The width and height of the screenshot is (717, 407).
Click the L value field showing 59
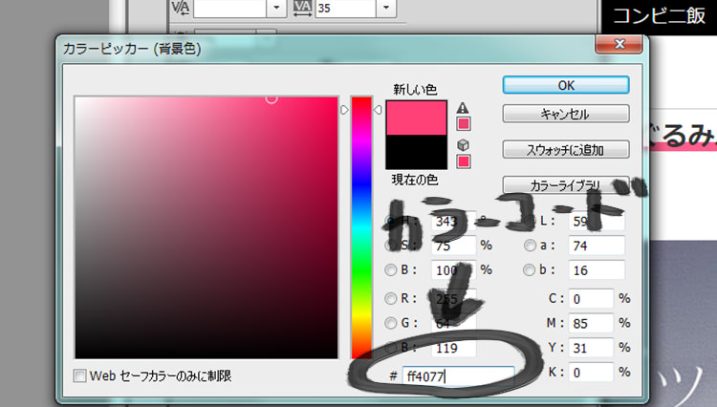[x=597, y=221]
